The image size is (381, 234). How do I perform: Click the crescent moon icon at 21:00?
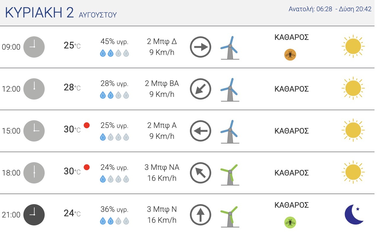click(x=354, y=214)
